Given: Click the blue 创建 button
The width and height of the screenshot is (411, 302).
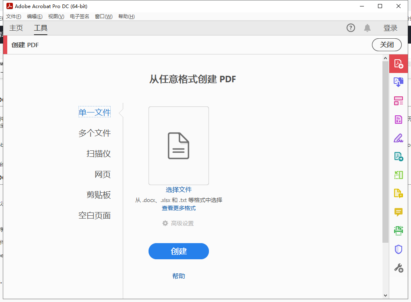Looking at the screenshot, I should [x=178, y=251].
